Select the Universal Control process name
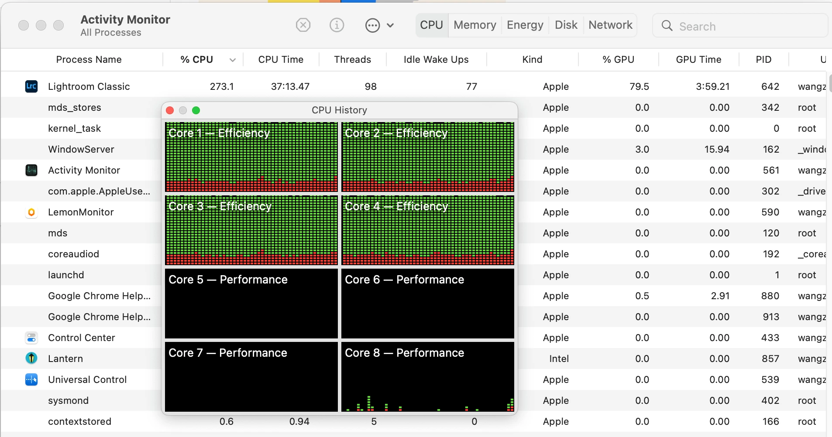The image size is (832, 437). click(x=87, y=379)
